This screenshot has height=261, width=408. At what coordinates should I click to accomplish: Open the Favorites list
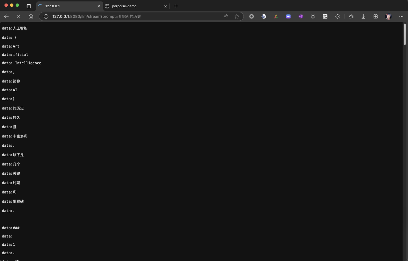[x=351, y=17]
